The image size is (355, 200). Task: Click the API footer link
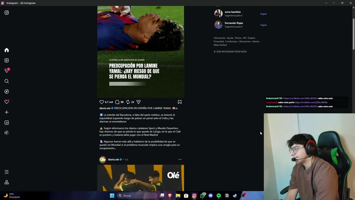245,38
